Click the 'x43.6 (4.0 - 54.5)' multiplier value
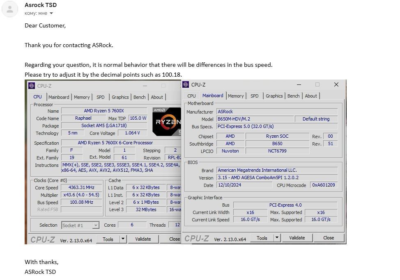The width and height of the screenshot is (400, 280). (81, 195)
